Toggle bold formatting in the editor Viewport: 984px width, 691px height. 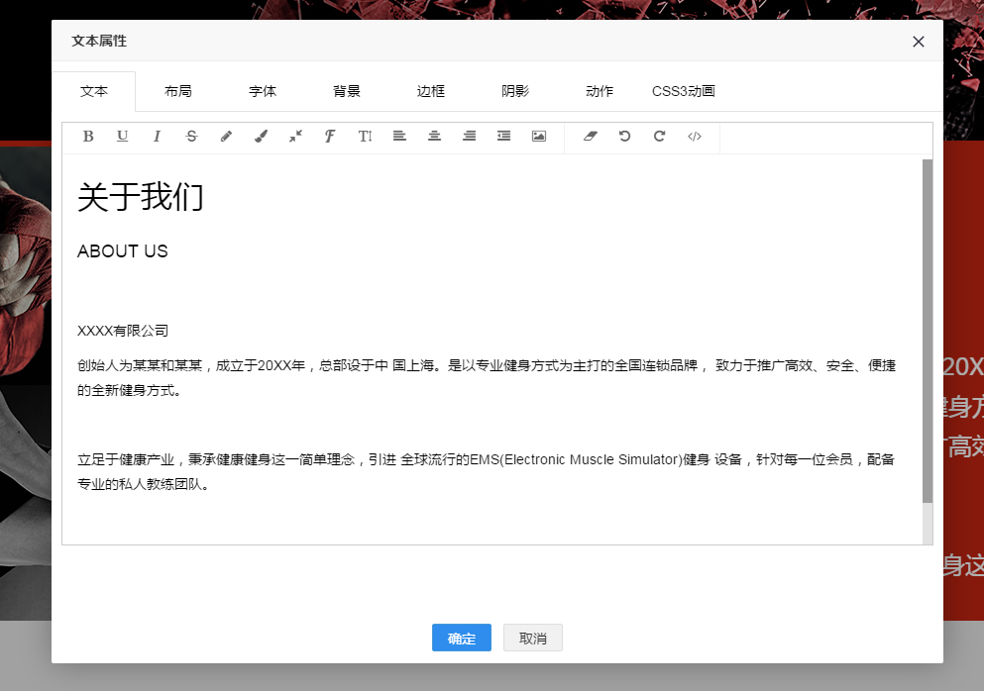coord(88,137)
